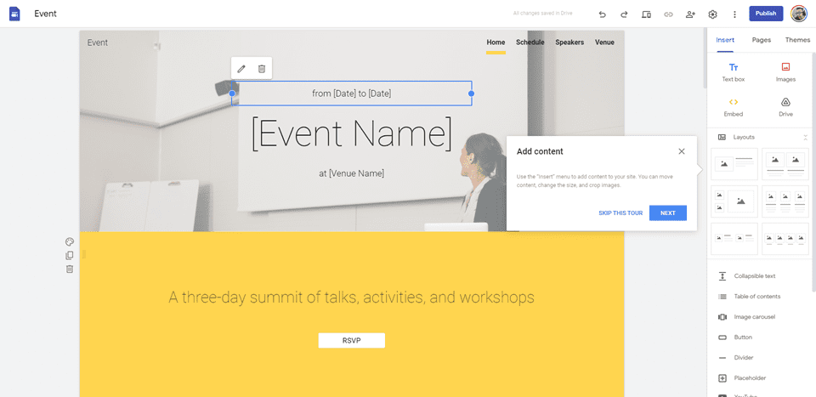
Task: Open section background palette icon
Action: (x=69, y=242)
